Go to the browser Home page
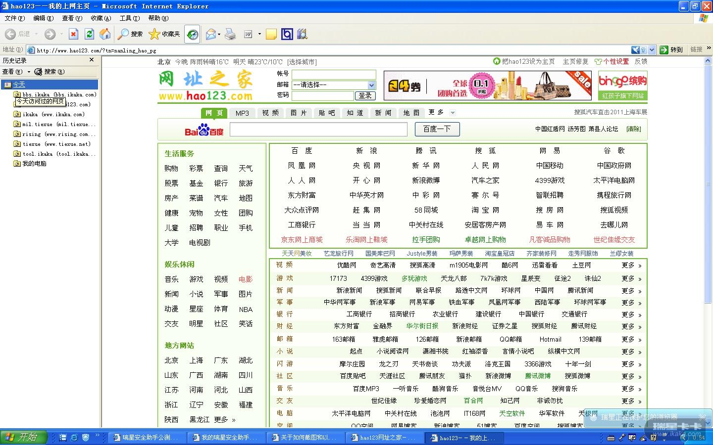713x445 pixels. coord(105,34)
